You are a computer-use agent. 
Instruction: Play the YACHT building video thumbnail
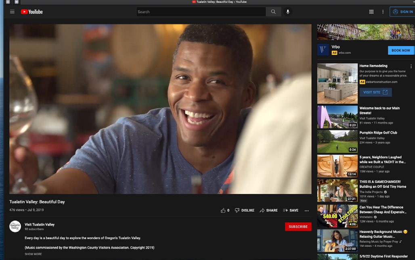click(x=337, y=166)
